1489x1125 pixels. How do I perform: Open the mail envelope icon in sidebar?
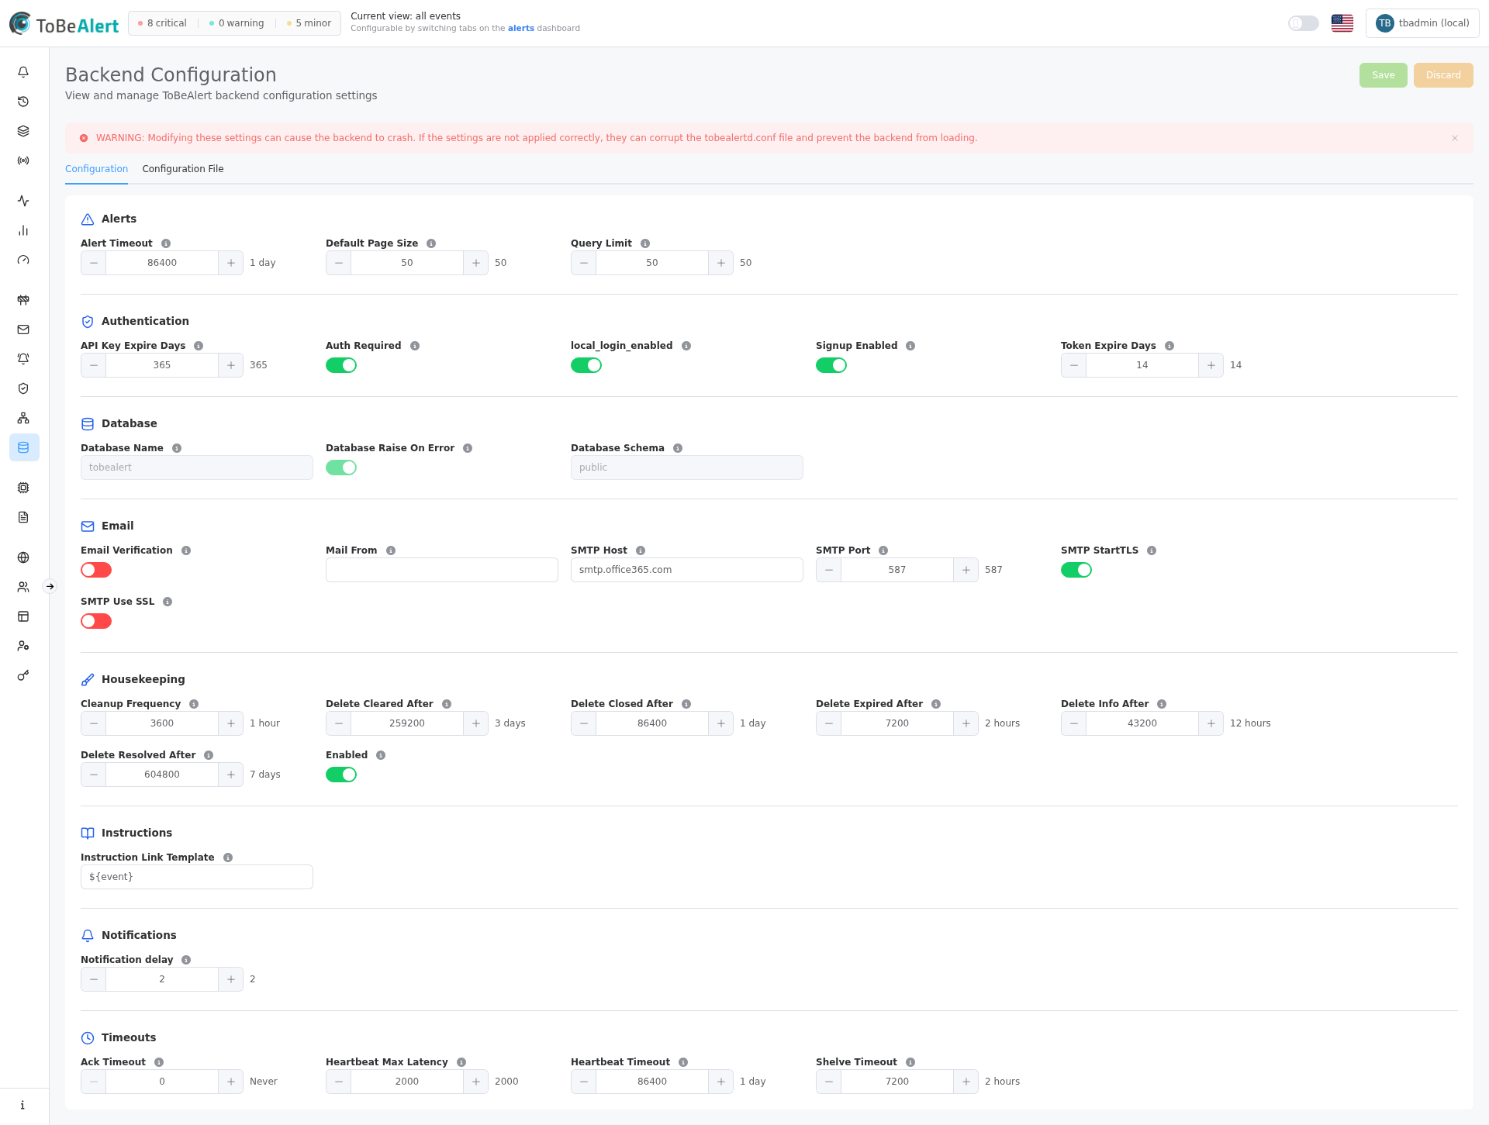(x=23, y=330)
